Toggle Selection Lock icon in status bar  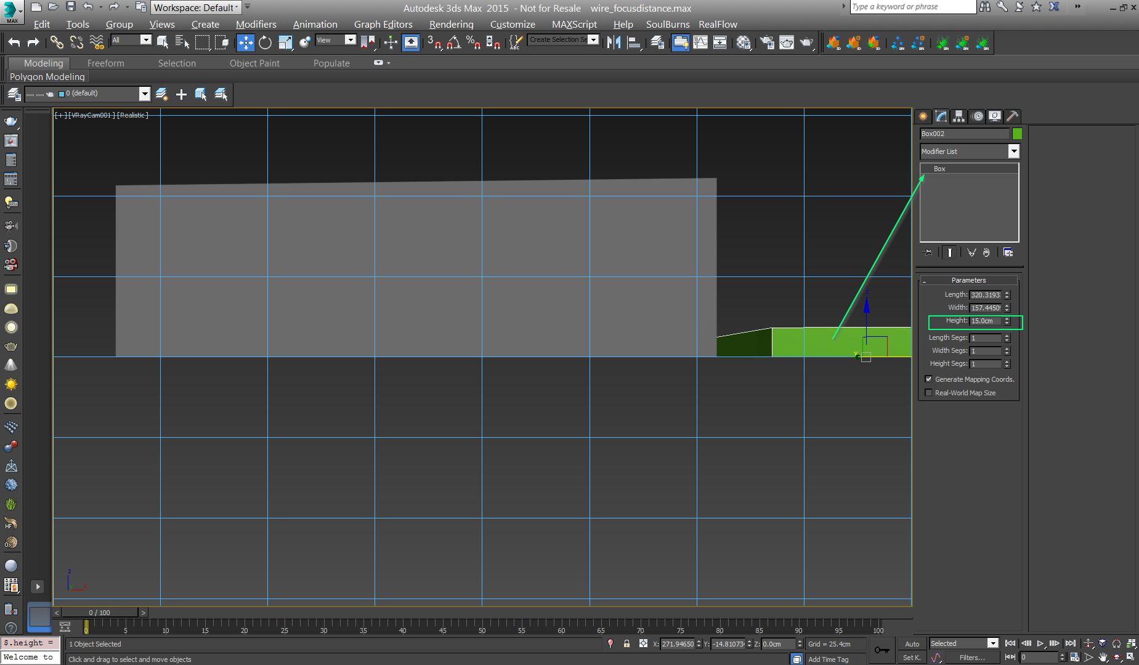[x=626, y=643]
